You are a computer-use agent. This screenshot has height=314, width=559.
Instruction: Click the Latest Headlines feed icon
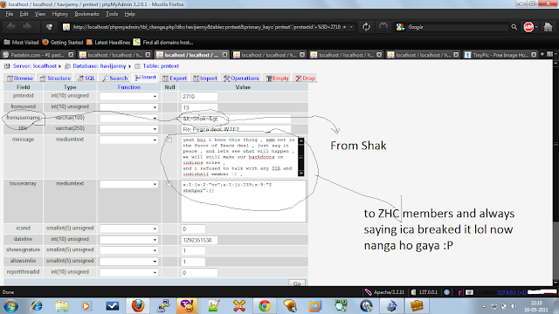click(89, 43)
